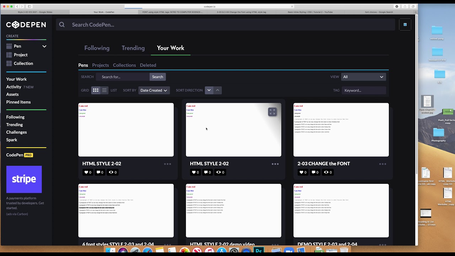Image resolution: width=455 pixels, height=256 pixels.
Task: Open Assets in the sidebar
Action: [12, 94]
